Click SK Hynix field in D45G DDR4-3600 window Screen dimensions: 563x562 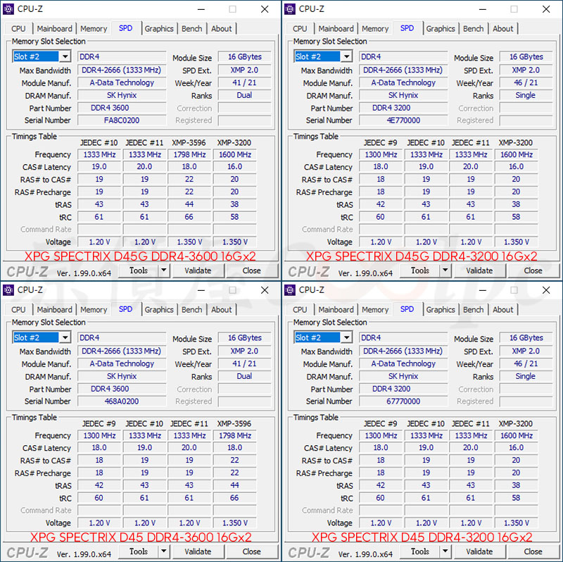(122, 95)
